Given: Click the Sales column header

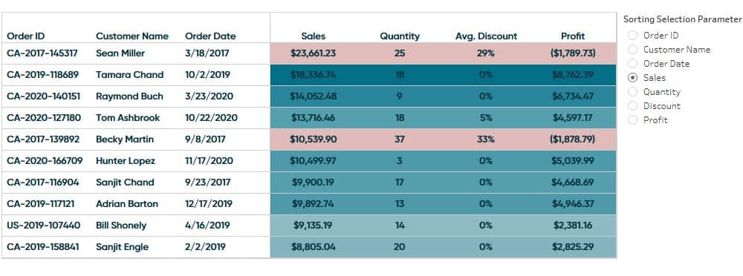Looking at the screenshot, I should 314,36.
